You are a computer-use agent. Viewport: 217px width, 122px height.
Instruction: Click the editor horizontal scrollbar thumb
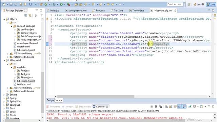(x=96, y=96)
